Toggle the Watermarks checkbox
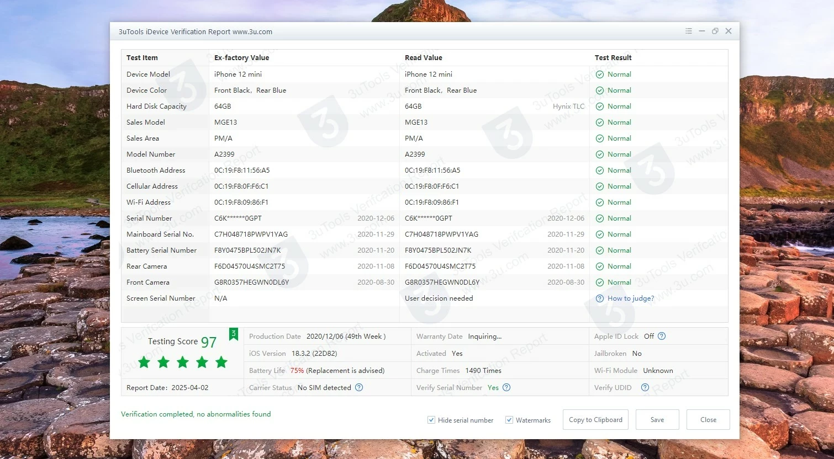Screen dimensions: 834x459 (x=509, y=420)
